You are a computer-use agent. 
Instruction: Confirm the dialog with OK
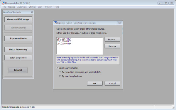click(x=95, y=83)
